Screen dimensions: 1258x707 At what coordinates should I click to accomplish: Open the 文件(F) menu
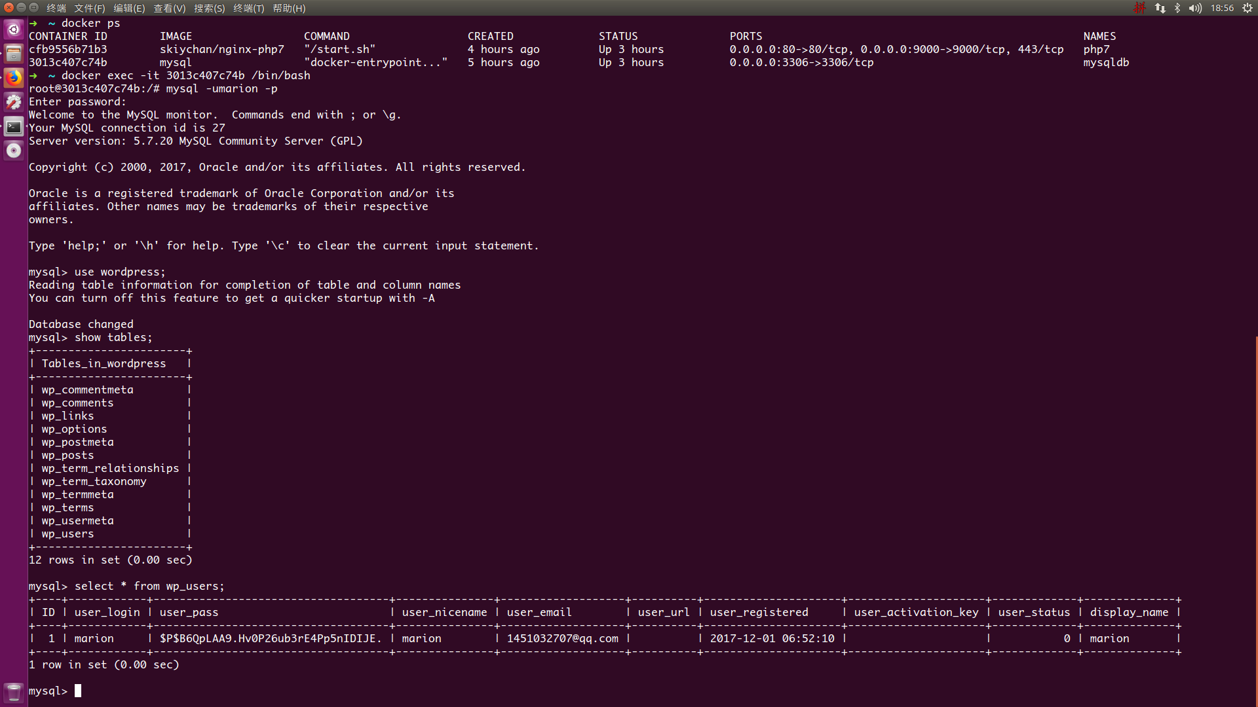coord(89,8)
